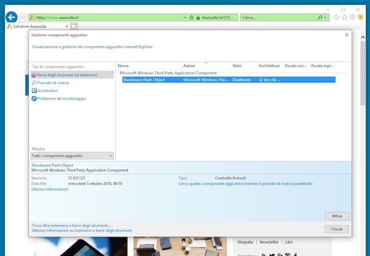The width and height of the screenshot is (370, 256).
Task: Click the refresh icon in address bar
Action: coord(192,18)
